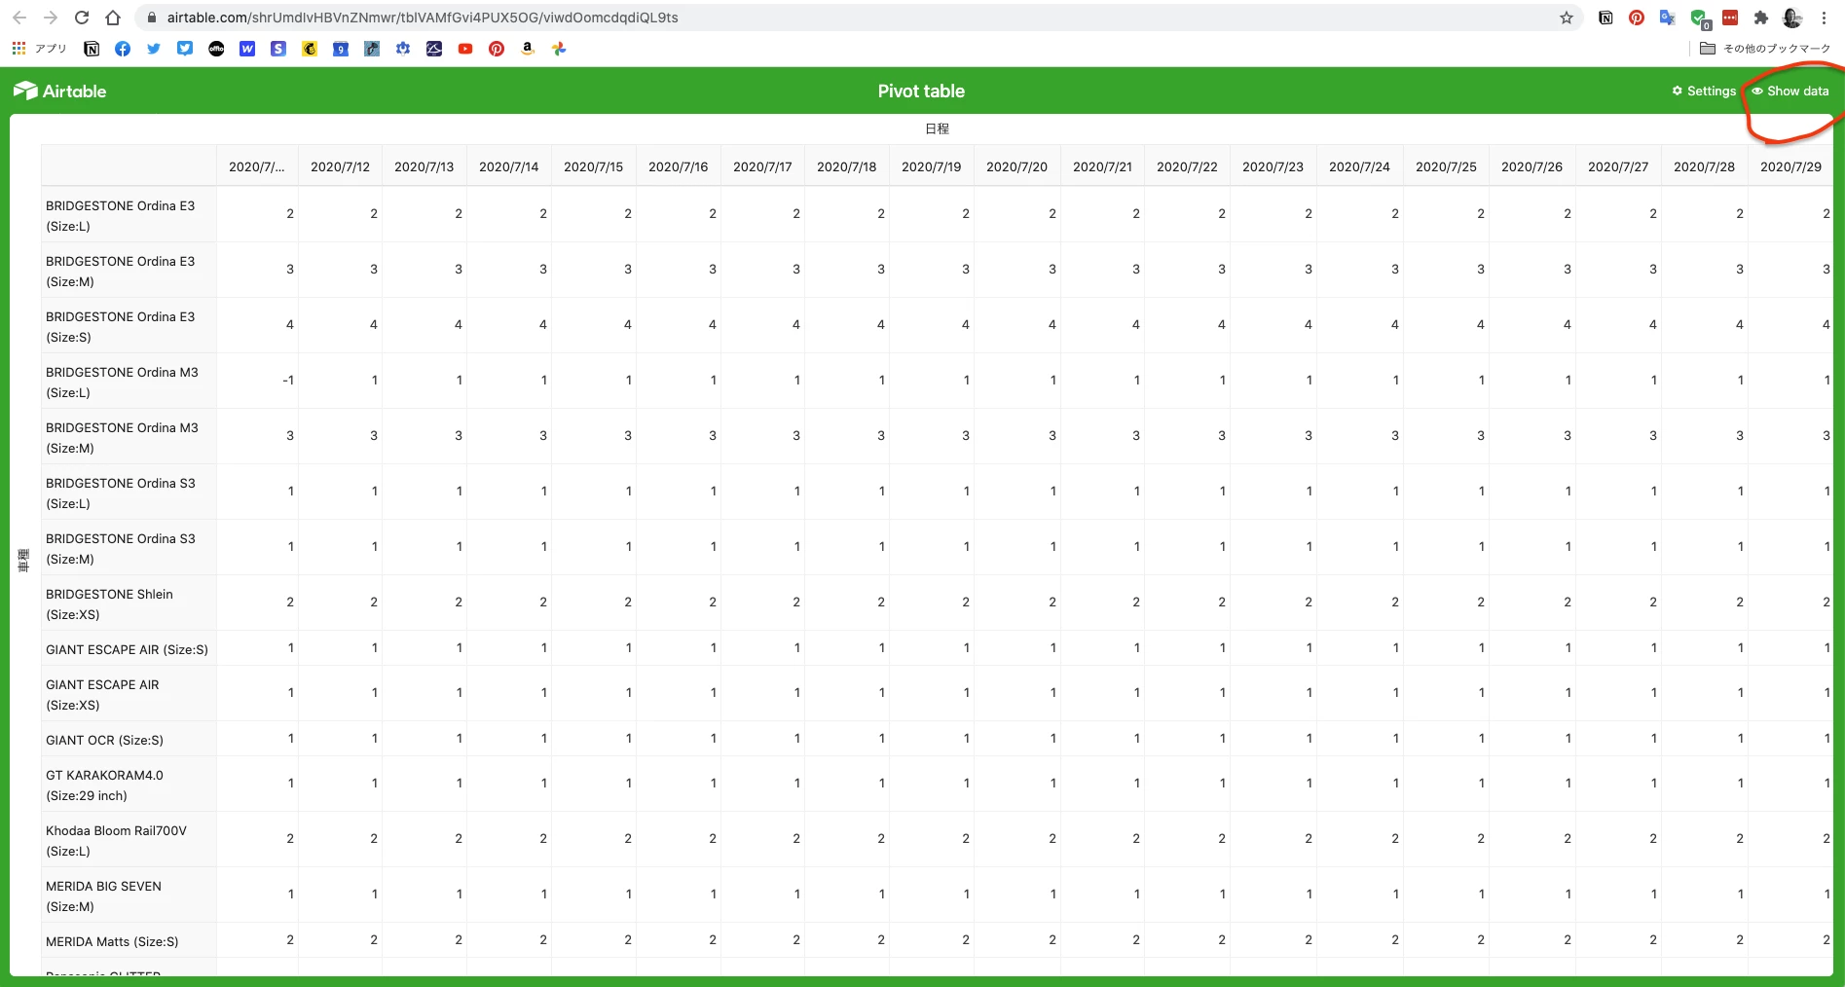
Task: Select row BRIDGESTONE Ordina M3 (Size:M)
Action: (x=129, y=437)
